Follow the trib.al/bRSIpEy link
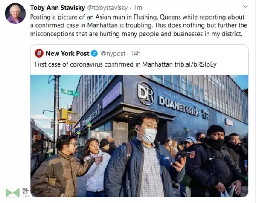This screenshot has width=256, height=203. pyautogui.click(x=195, y=64)
